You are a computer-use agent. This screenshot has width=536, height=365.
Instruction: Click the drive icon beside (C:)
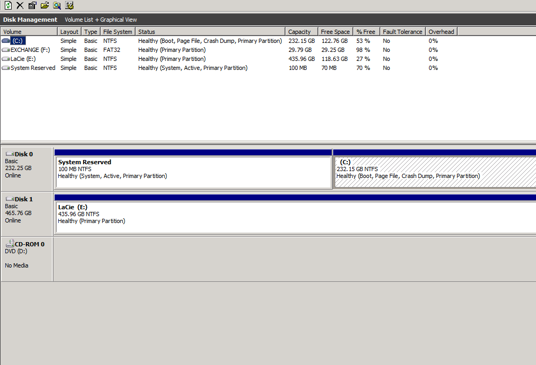[x=4, y=40]
